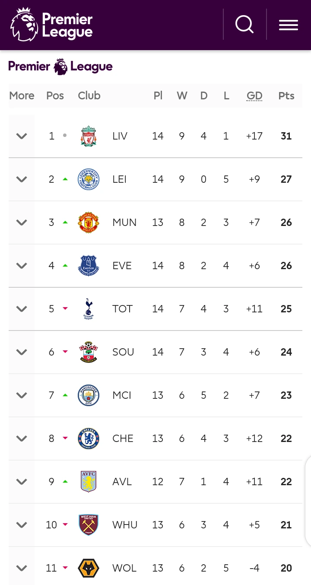
Task: Click the GD column header
Action: pyautogui.click(x=254, y=96)
